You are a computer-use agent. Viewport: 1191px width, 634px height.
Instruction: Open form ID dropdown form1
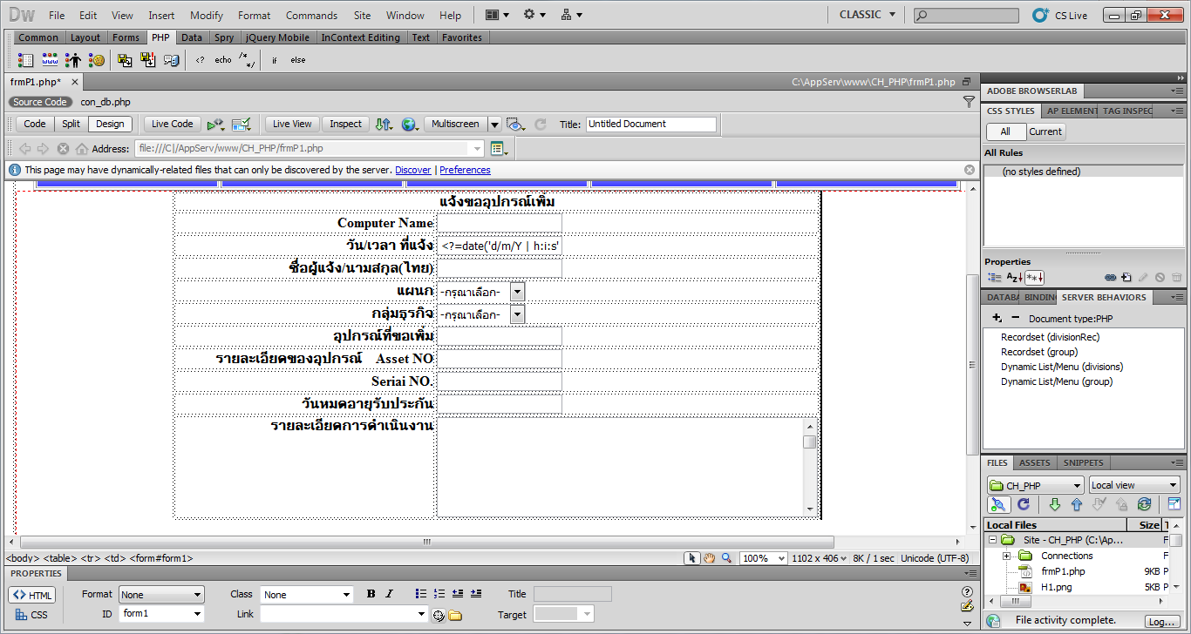(161, 614)
